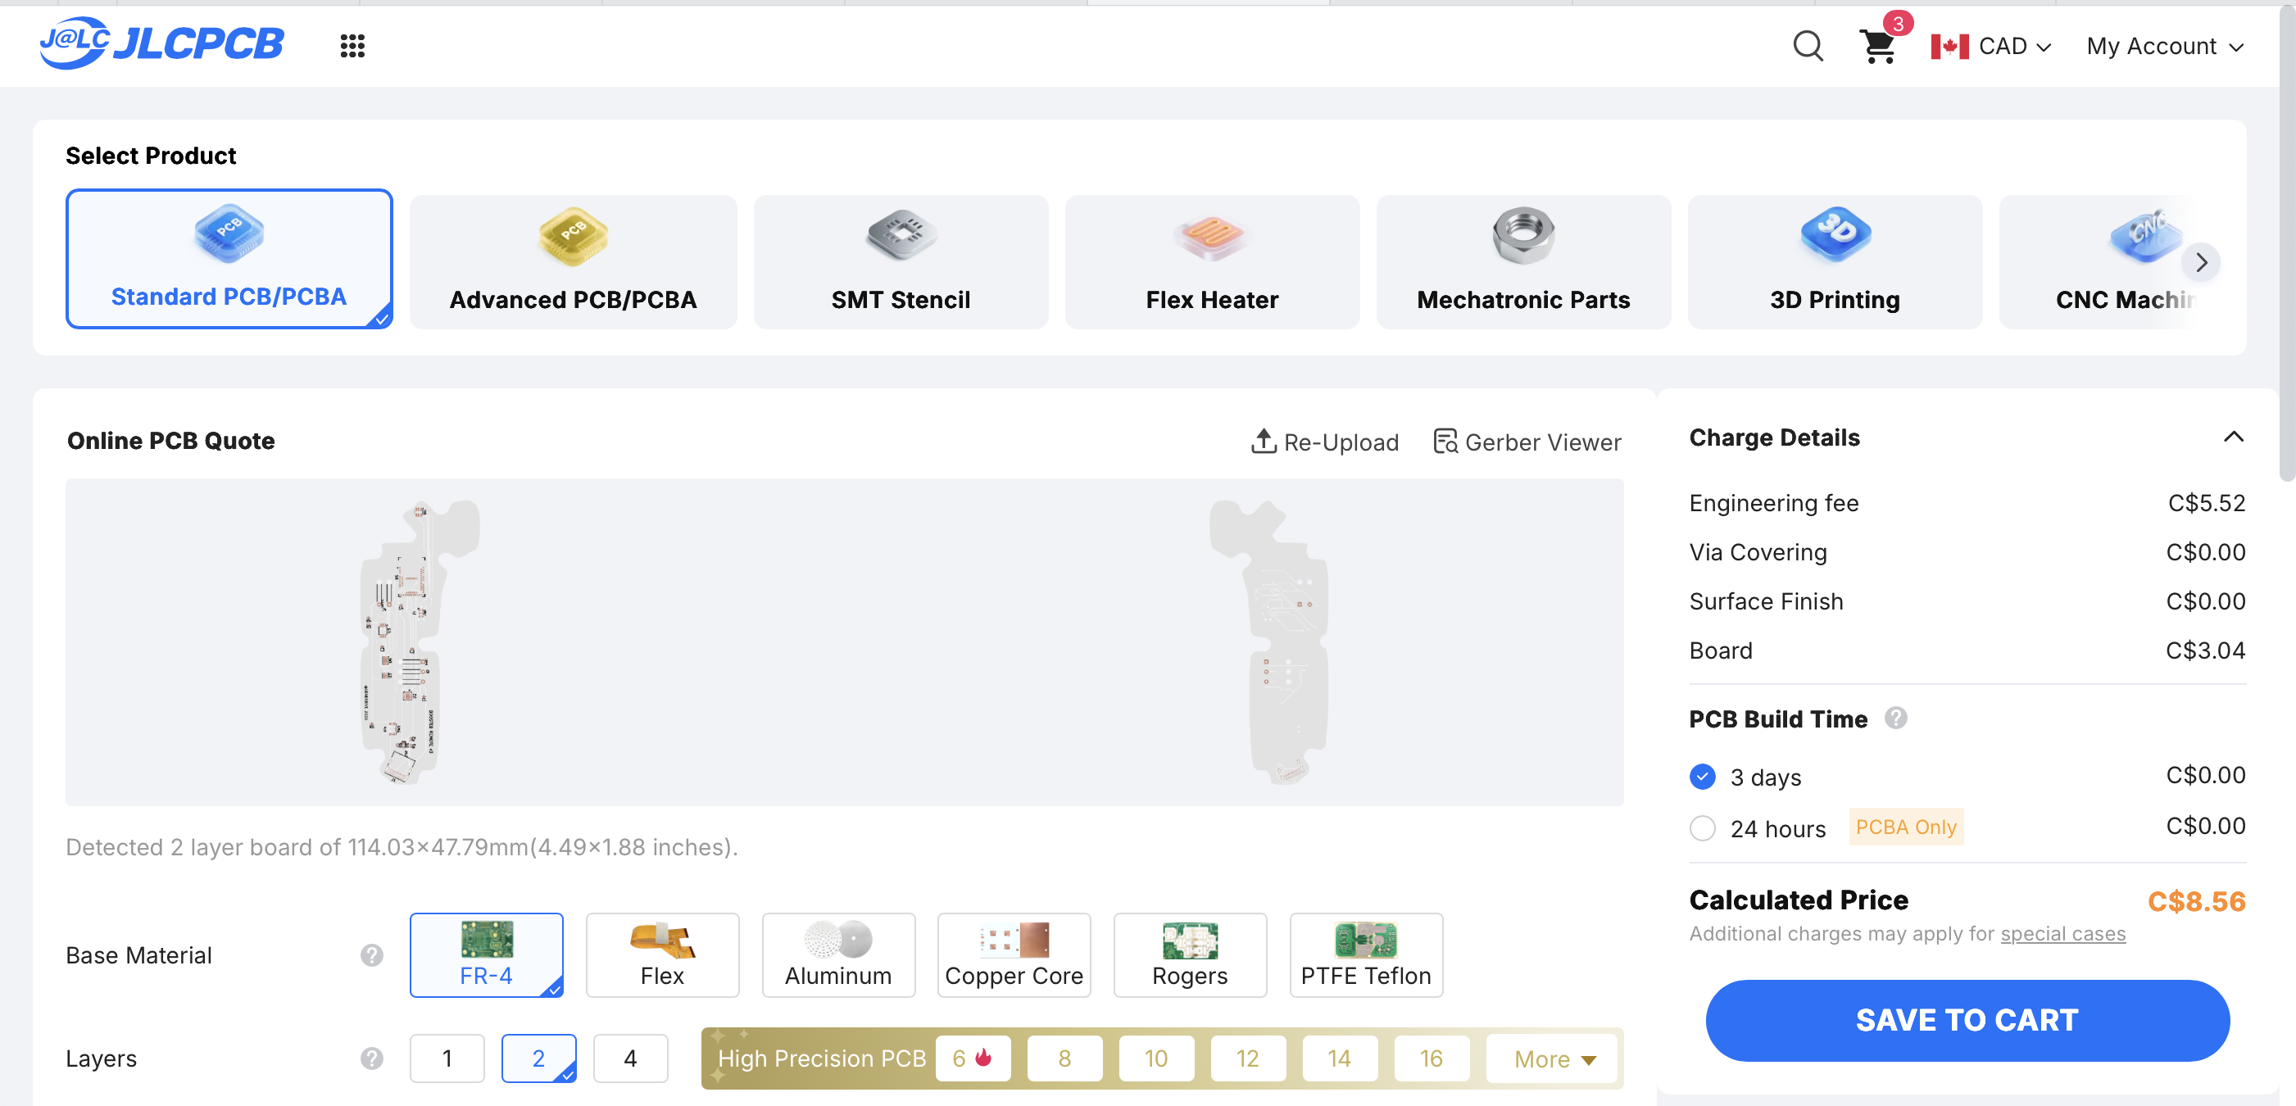2296x1106 pixels.
Task: Click the search magnifier icon
Action: pyautogui.click(x=1808, y=45)
